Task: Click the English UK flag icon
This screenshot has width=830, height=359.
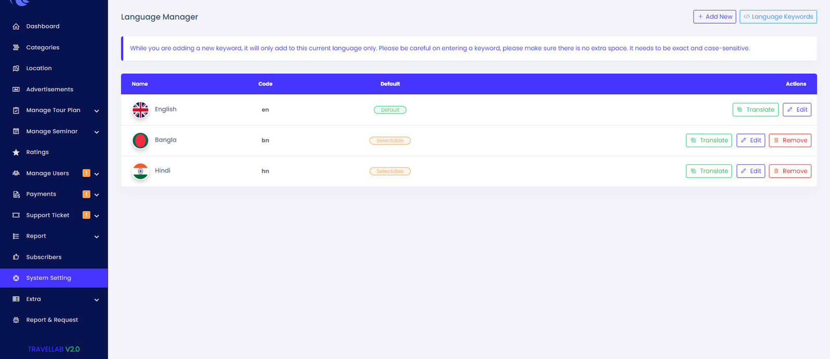Action: click(x=140, y=110)
